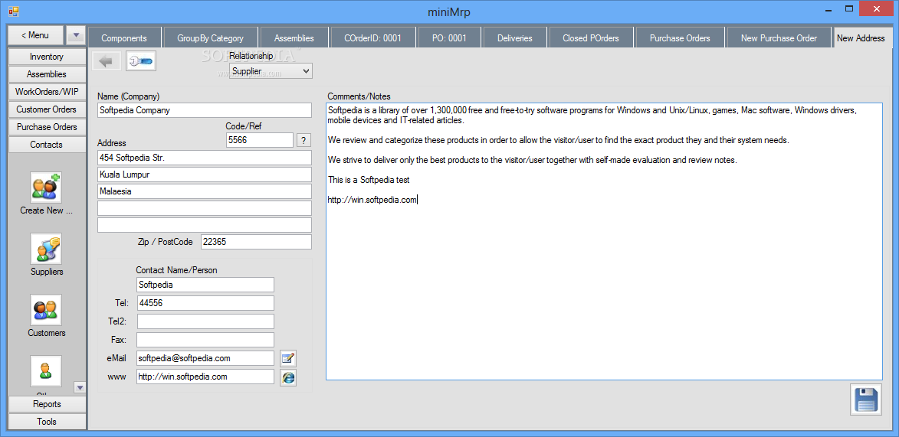Click the sidebar scroll down arrow
The image size is (899, 437).
click(x=80, y=388)
